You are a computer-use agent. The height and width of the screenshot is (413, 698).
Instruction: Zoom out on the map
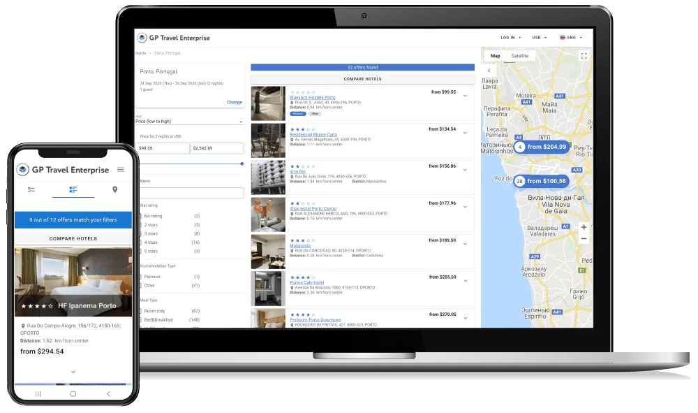pyautogui.click(x=584, y=239)
